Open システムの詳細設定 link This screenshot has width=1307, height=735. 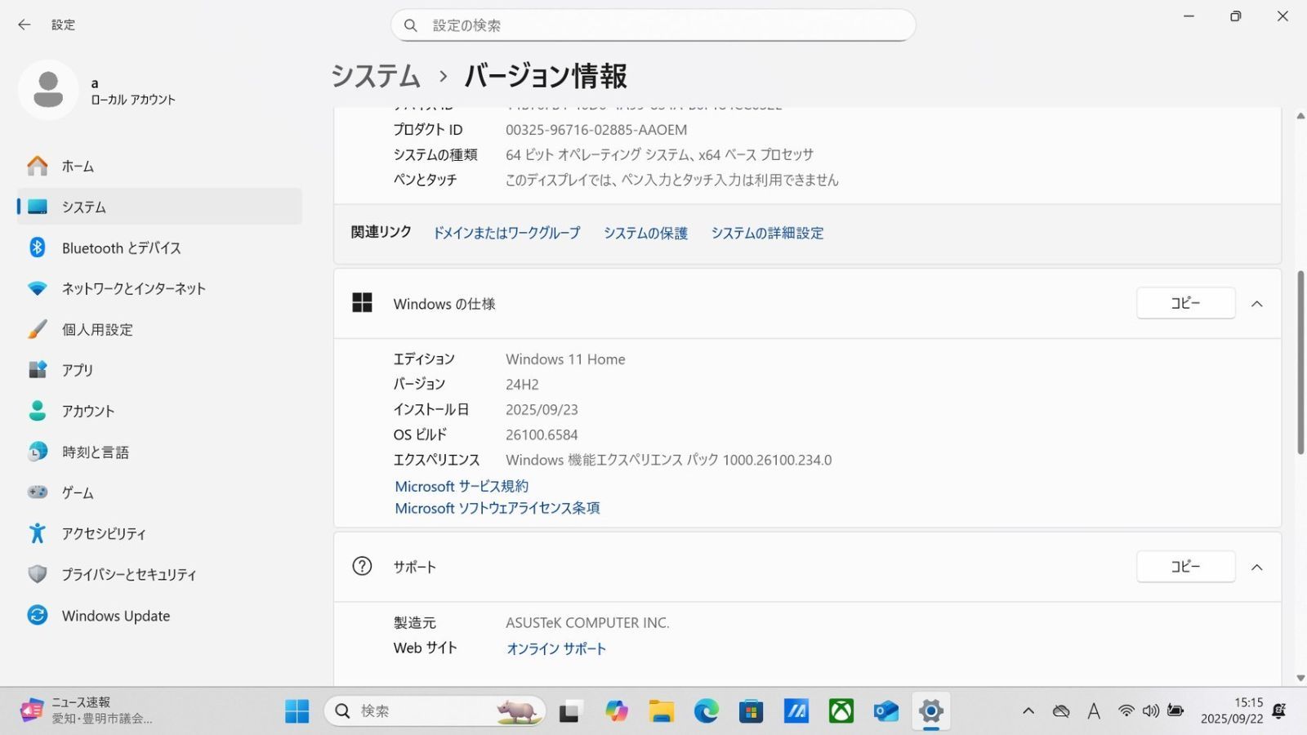click(x=766, y=233)
